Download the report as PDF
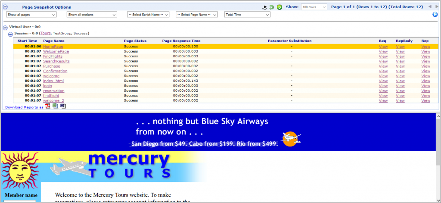The height and width of the screenshot is (203, 441). tap(48, 106)
